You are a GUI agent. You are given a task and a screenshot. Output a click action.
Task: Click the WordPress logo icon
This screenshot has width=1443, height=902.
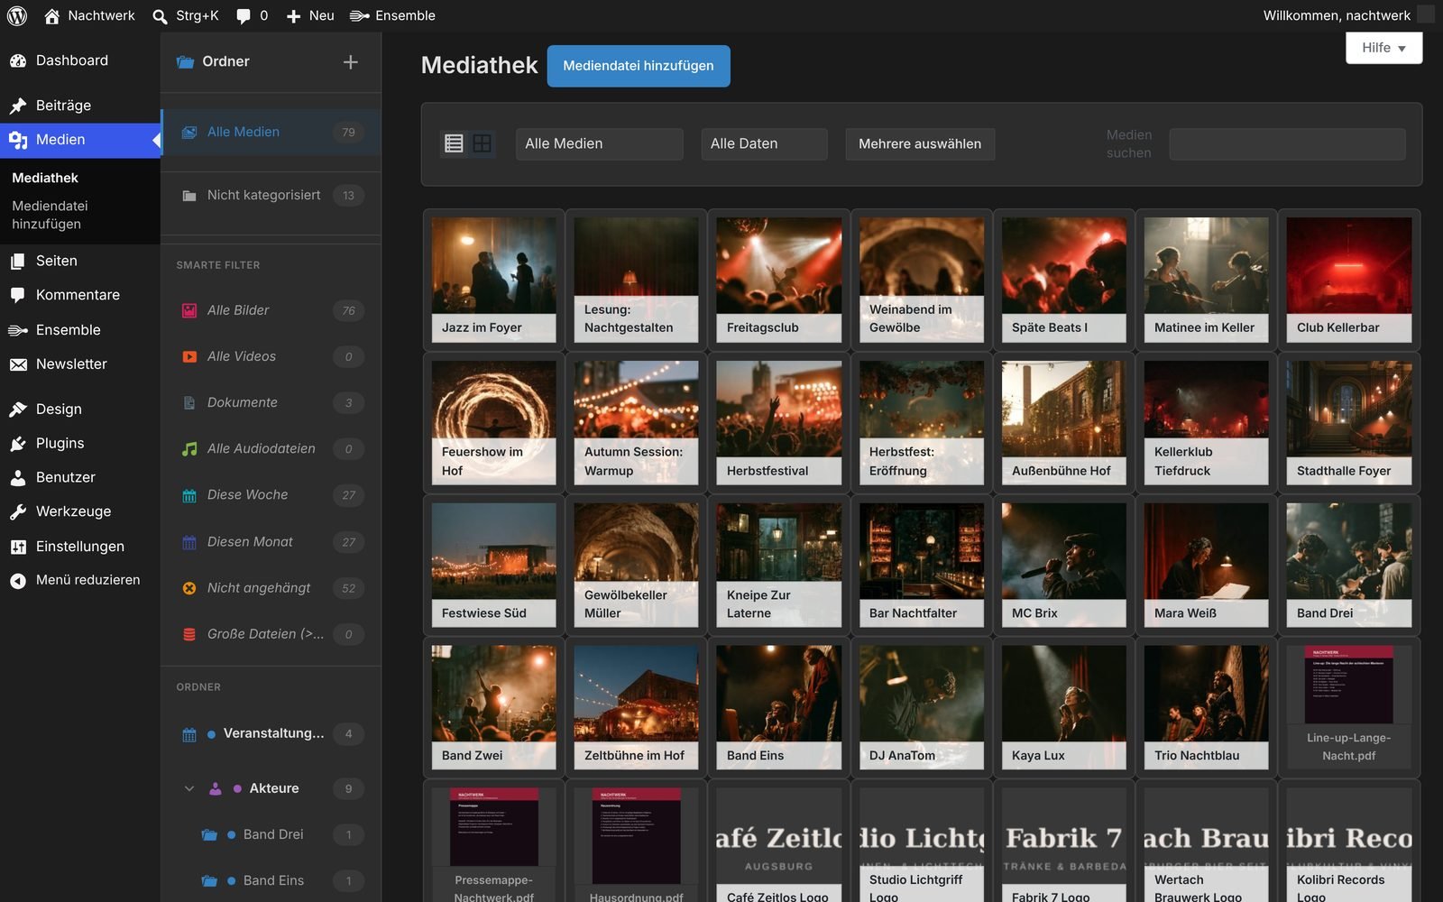click(x=17, y=15)
